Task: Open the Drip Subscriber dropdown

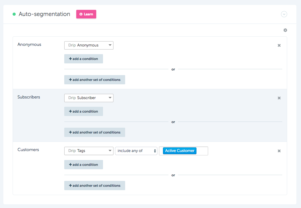Action: (x=89, y=98)
